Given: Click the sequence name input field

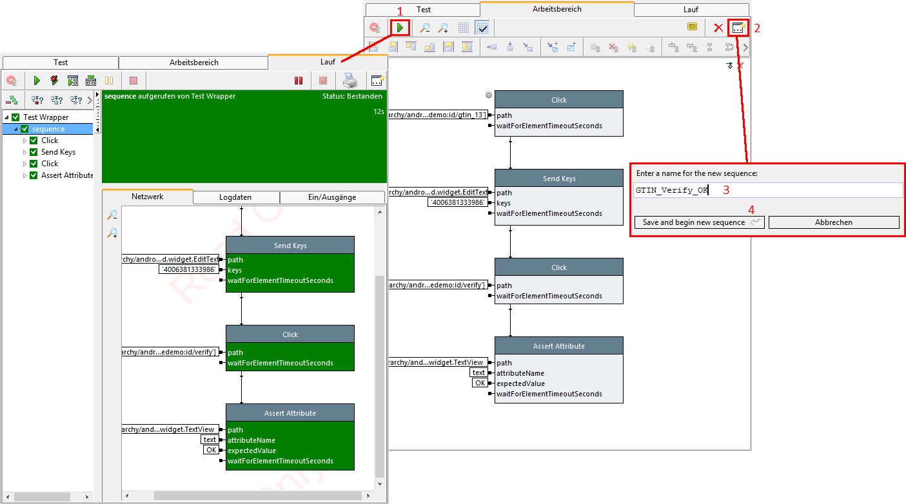Looking at the screenshot, I should coord(767,190).
